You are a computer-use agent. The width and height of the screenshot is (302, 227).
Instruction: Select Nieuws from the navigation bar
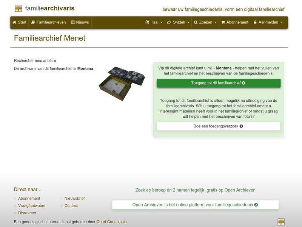tap(79, 22)
